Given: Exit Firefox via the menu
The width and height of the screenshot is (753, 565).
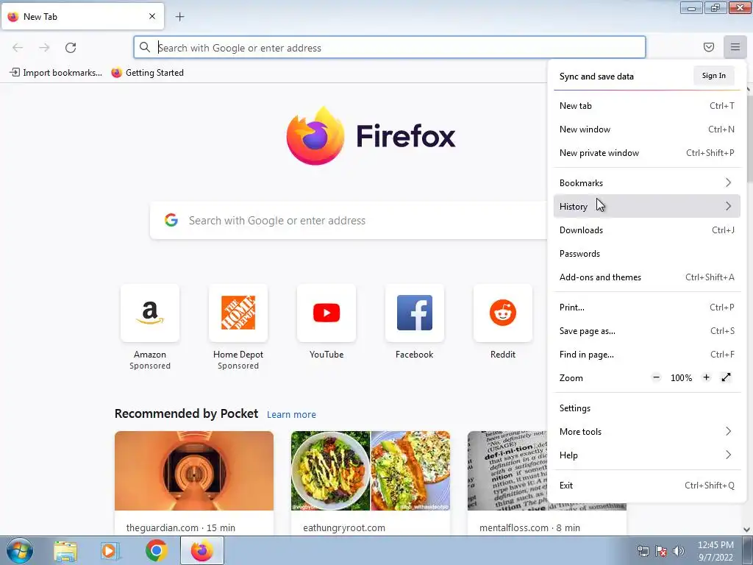Looking at the screenshot, I should pyautogui.click(x=647, y=486).
